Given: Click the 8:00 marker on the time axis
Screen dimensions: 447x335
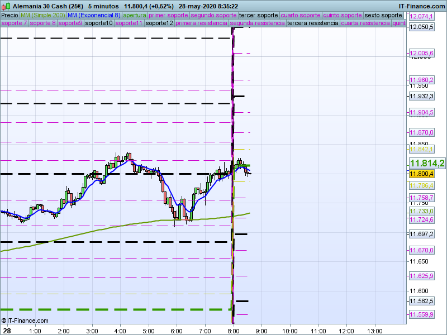Looking at the screenshot, I should pos(233,331).
